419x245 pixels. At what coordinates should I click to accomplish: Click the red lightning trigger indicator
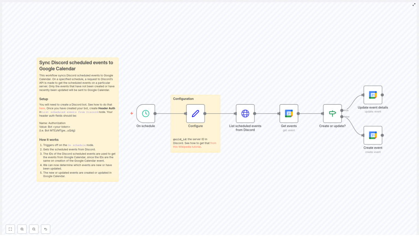(132, 113)
